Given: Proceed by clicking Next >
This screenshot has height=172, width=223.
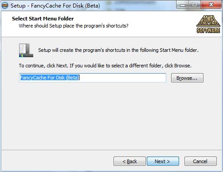Looking at the screenshot, I should (x=163, y=161).
